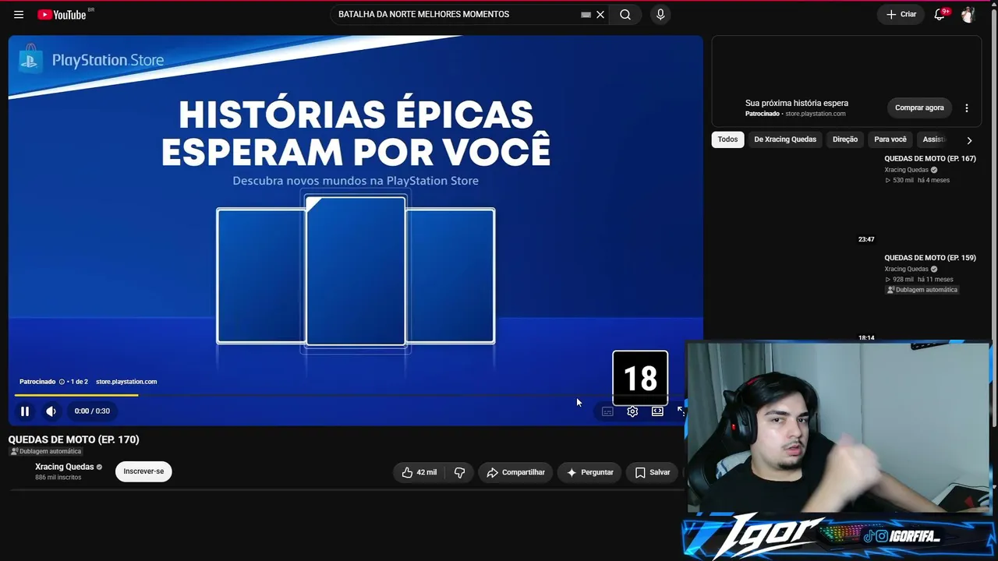Select the Direção filter chip

coord(845,139)
